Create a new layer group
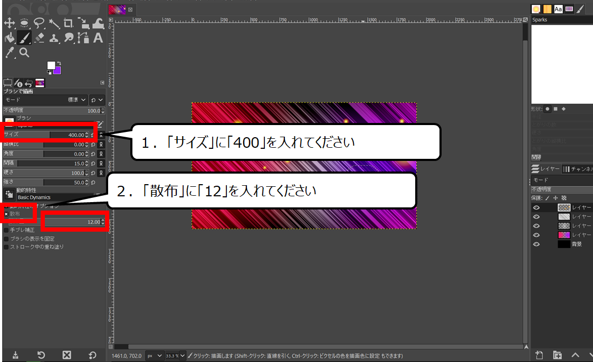This screenshot has width=593, height=362. click(x=558, y=355)
